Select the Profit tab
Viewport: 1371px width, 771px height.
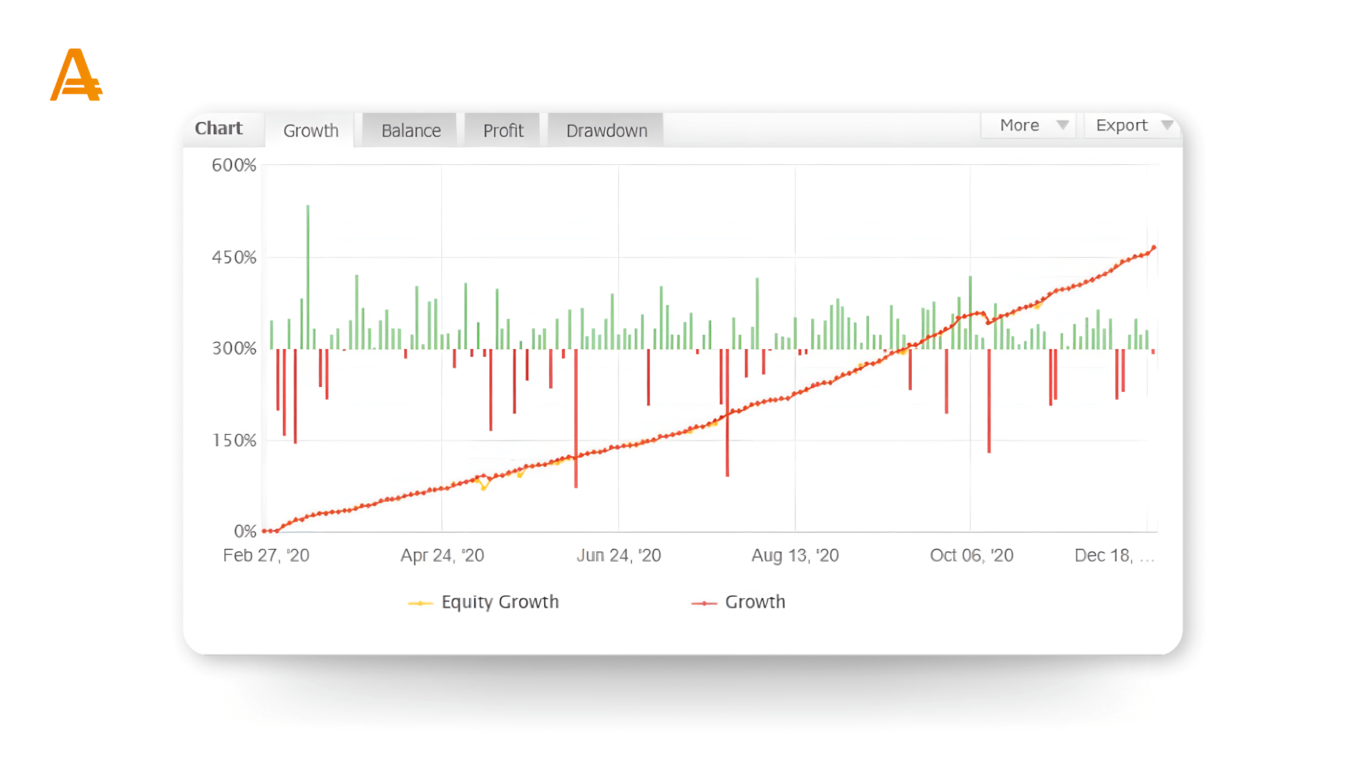[503, 131]
